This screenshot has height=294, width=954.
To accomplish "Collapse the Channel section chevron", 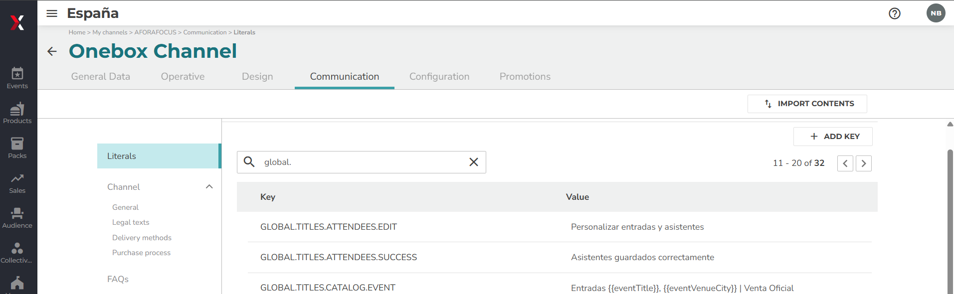I will tap(209, 187).
